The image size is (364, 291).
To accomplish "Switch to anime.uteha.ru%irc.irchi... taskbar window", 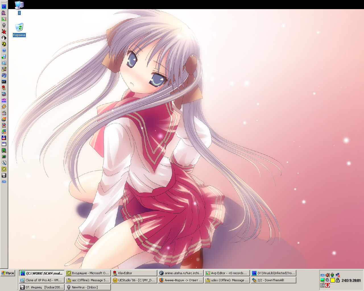I will [x=181, y=273].
